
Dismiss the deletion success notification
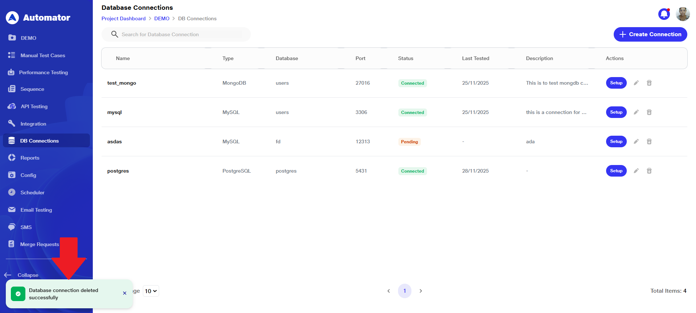pyautogui.click(x=125, y=293)
